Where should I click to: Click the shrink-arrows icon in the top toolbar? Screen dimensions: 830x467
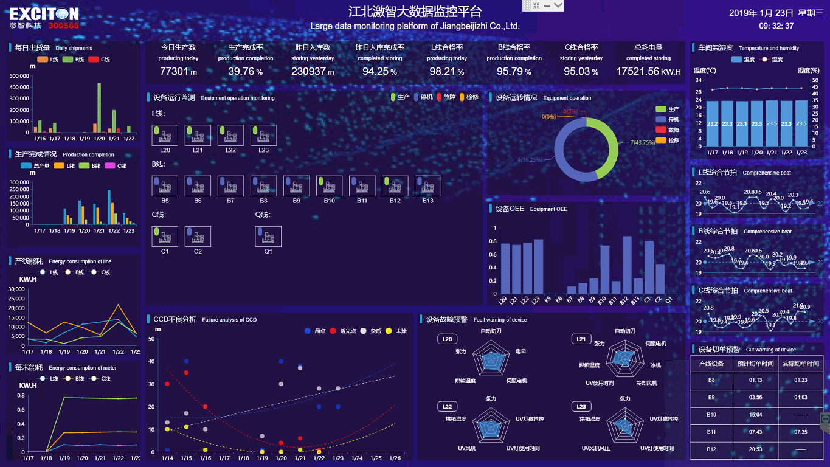tap(536, 5)
